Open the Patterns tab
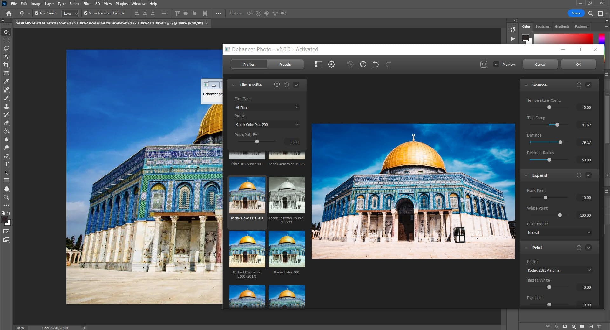The height and width of the screenshot is (330, 610). pyautogui.click(x=581, y=27)
